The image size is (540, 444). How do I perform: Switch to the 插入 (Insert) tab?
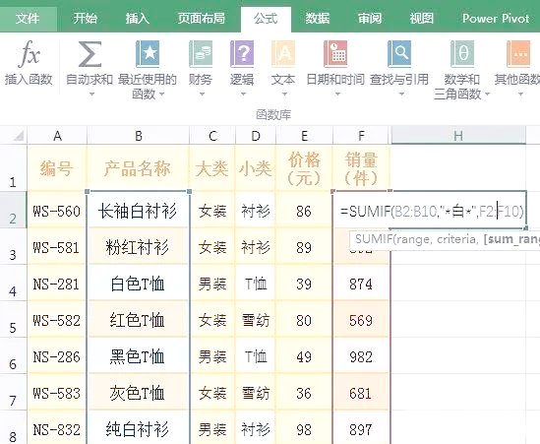coord(138,19)
